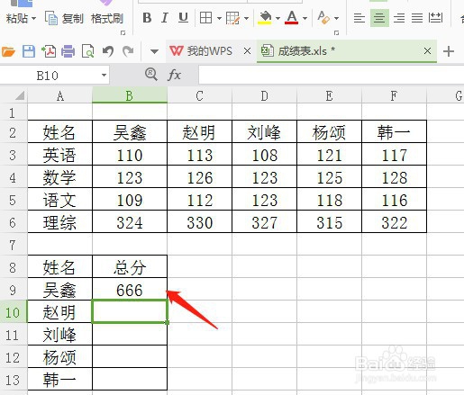The height and width of the screenshot is (395, 464).
Task: Open the Paste dropdown arrow
Action: click(33, 19)
